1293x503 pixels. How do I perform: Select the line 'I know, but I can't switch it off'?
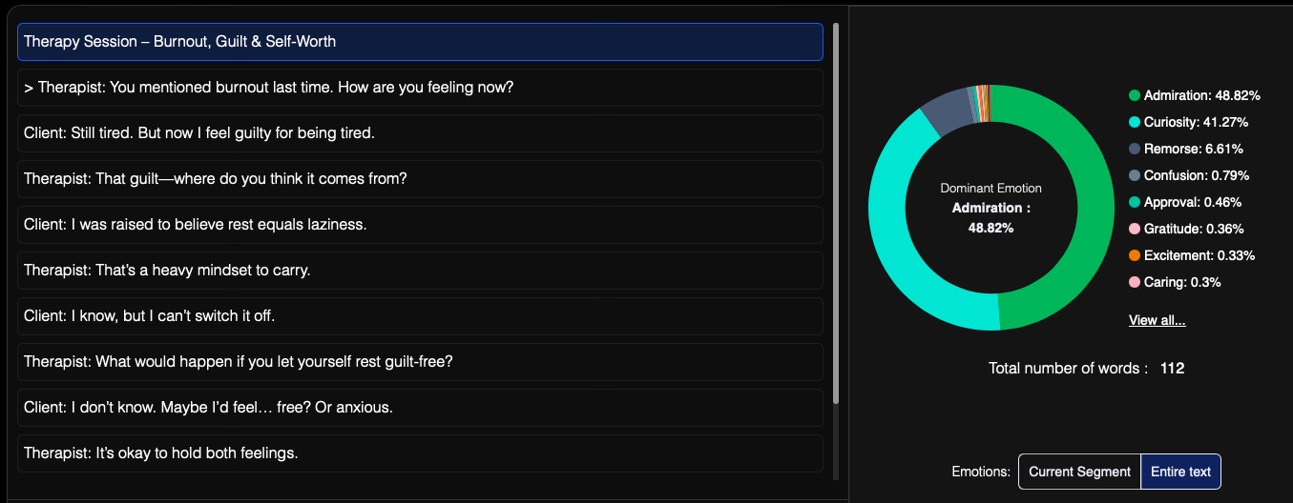[x=420, y=316]
